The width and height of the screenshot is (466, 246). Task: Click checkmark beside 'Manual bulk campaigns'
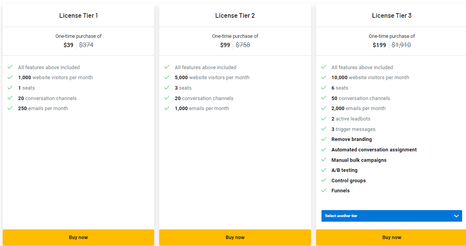[x=324, y=160]
